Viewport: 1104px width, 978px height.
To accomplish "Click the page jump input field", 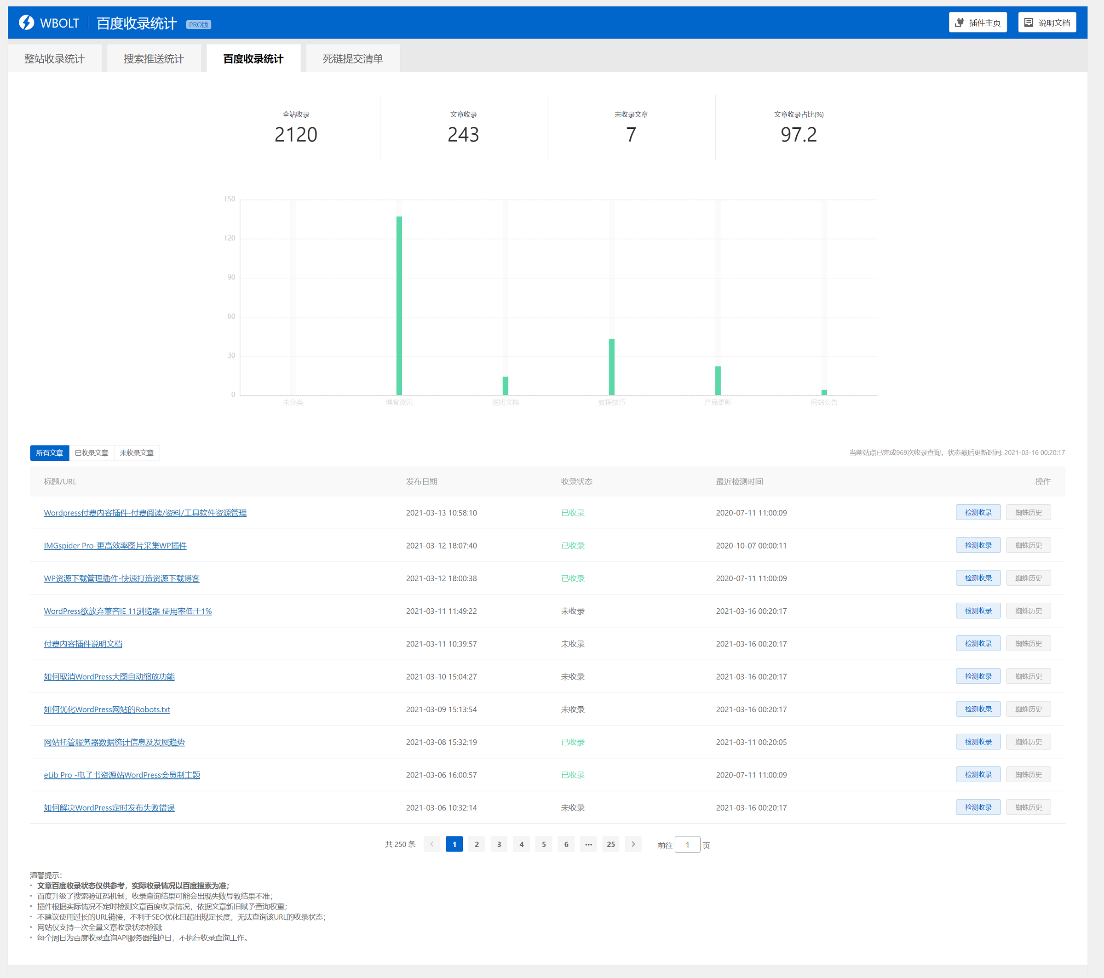I will click(687, 845).
